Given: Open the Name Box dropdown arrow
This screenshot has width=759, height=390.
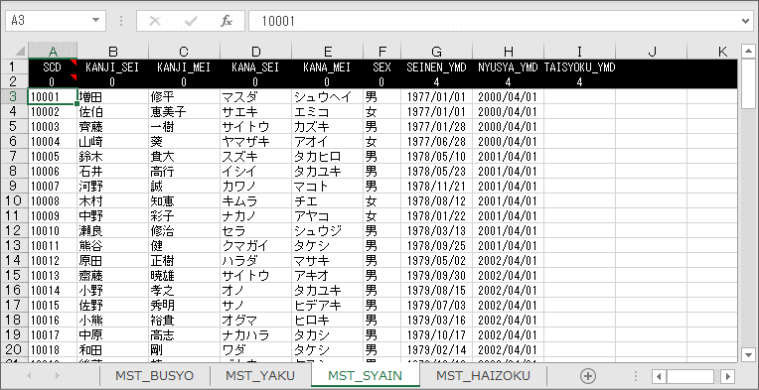Looking at the screenshot, I should click(95, 21).
